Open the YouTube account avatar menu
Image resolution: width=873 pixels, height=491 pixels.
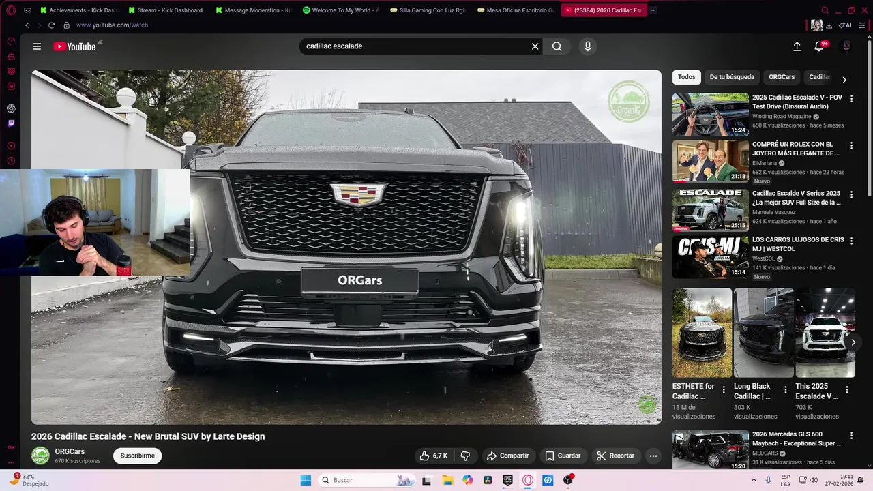tap(846, 46)
